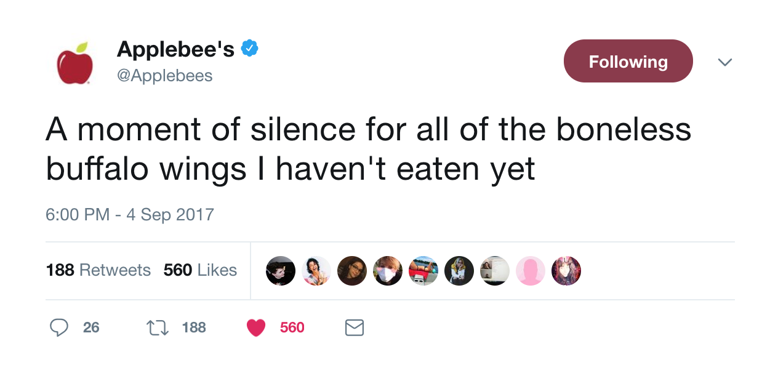Click the liker avatar of woman wearing glasses
The image size is (778, 373).
coord(352,271)
